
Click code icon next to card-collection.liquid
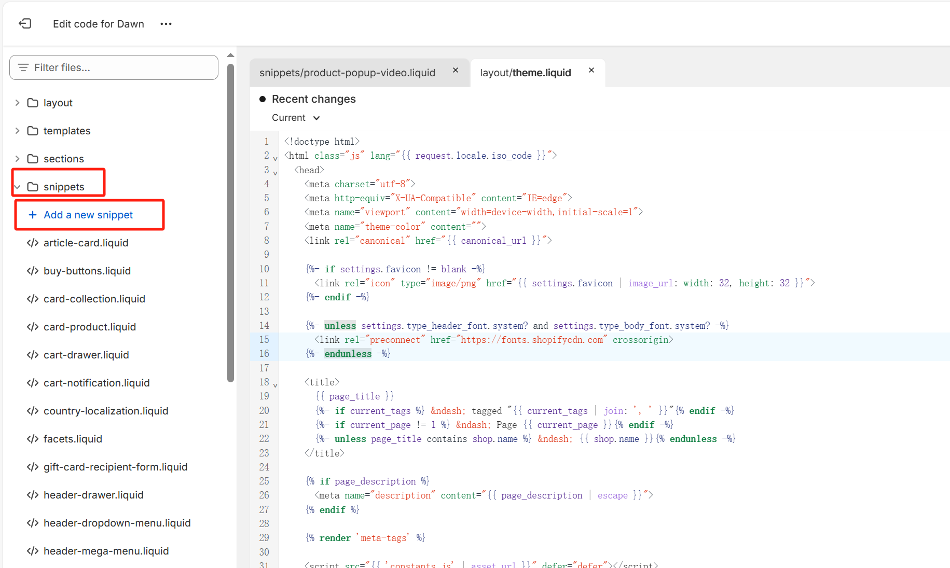click(33, 299)
